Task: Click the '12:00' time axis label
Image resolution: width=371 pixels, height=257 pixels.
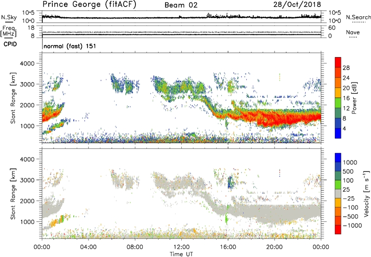Action: 181,247
